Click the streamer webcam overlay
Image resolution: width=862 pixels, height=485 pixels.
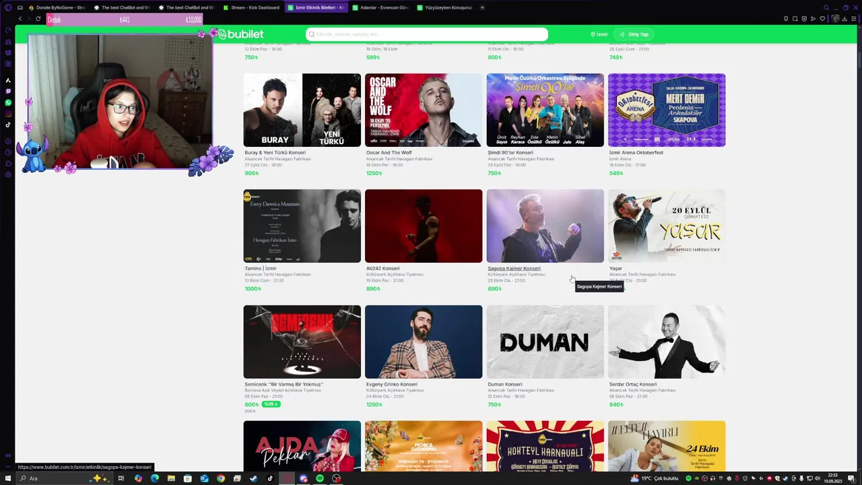coord(120,101)
